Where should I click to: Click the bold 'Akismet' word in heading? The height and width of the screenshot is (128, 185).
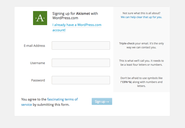click(83, 14)
